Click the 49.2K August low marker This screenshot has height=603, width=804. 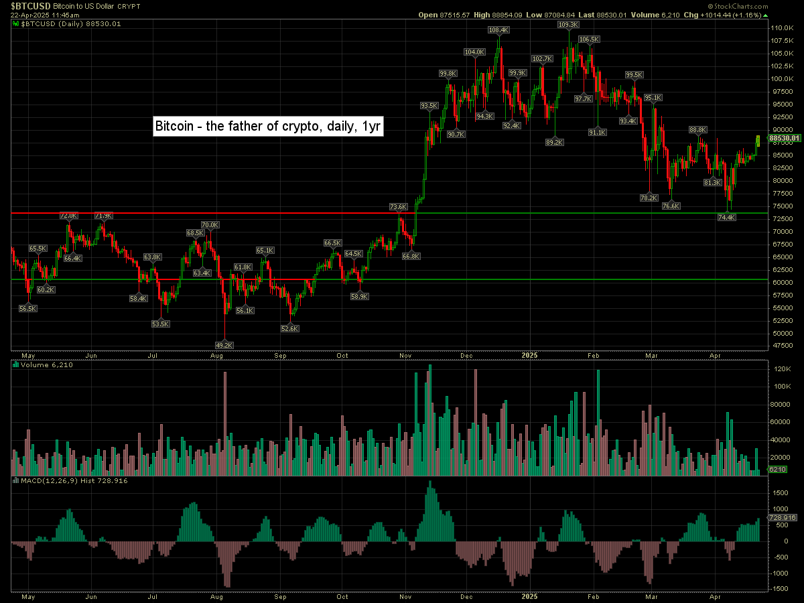(x=225, y=345)
